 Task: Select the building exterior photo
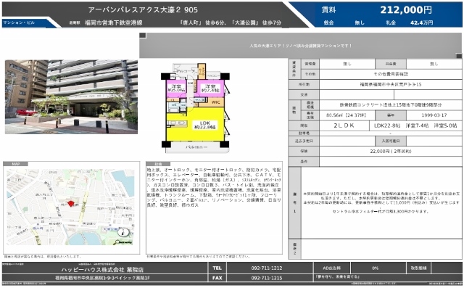coord(71,96)
